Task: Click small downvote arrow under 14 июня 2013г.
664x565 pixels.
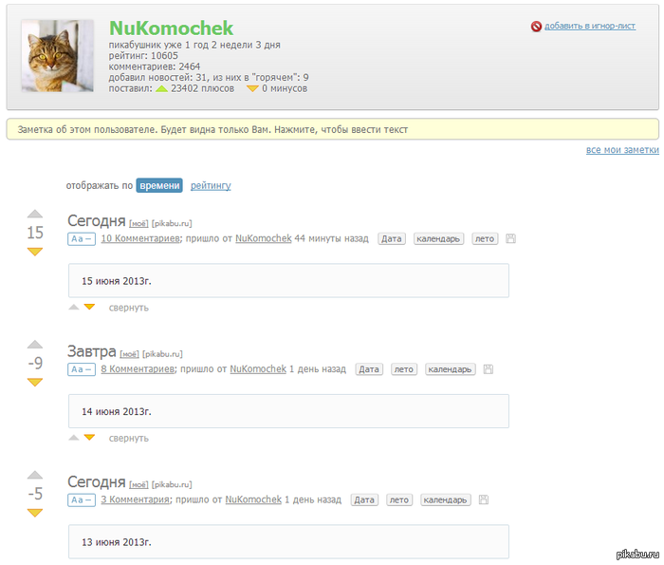Action: [x=89, y=438]
